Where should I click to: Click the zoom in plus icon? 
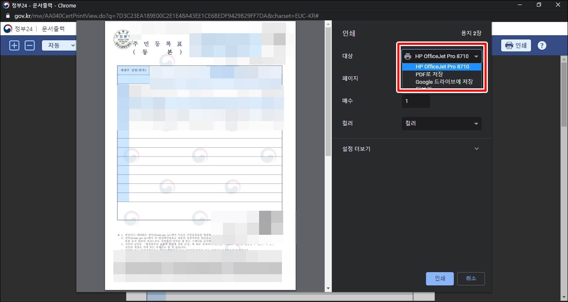pyautogui.click(x=15, y=46)
